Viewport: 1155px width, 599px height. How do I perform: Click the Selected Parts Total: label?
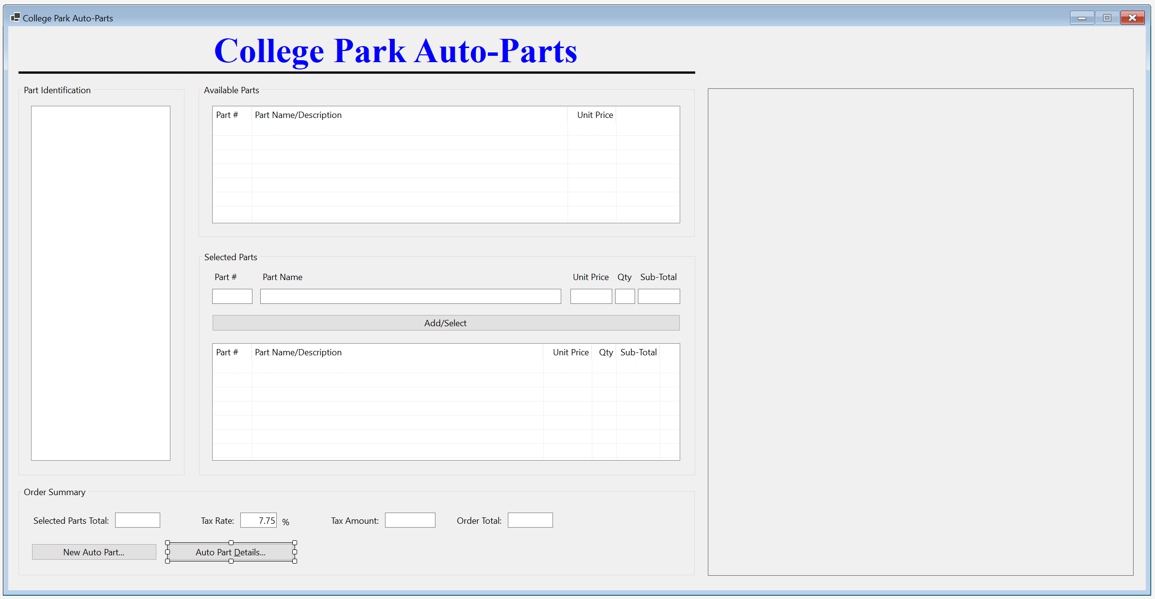click(x=71, y=520)
